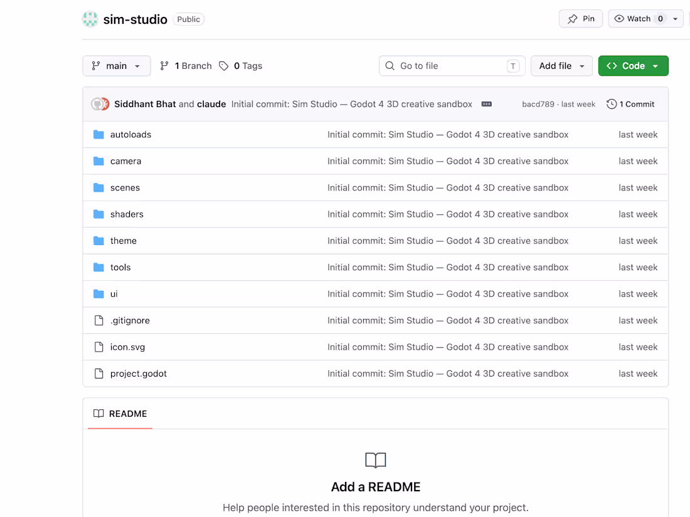Screen dimensions: 690x517
Task: Click the Public visibility badge
Action: coord(188,19)
